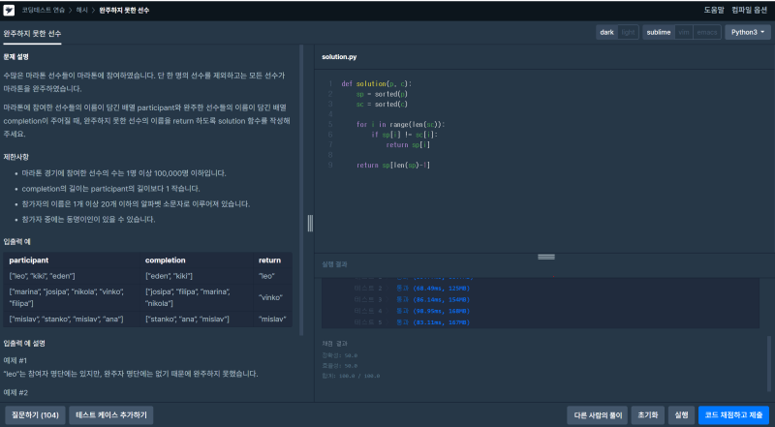Click code line 'sp = sorted(p)'
The height and width of the screenshot is (427, 775).
[382, 93]
